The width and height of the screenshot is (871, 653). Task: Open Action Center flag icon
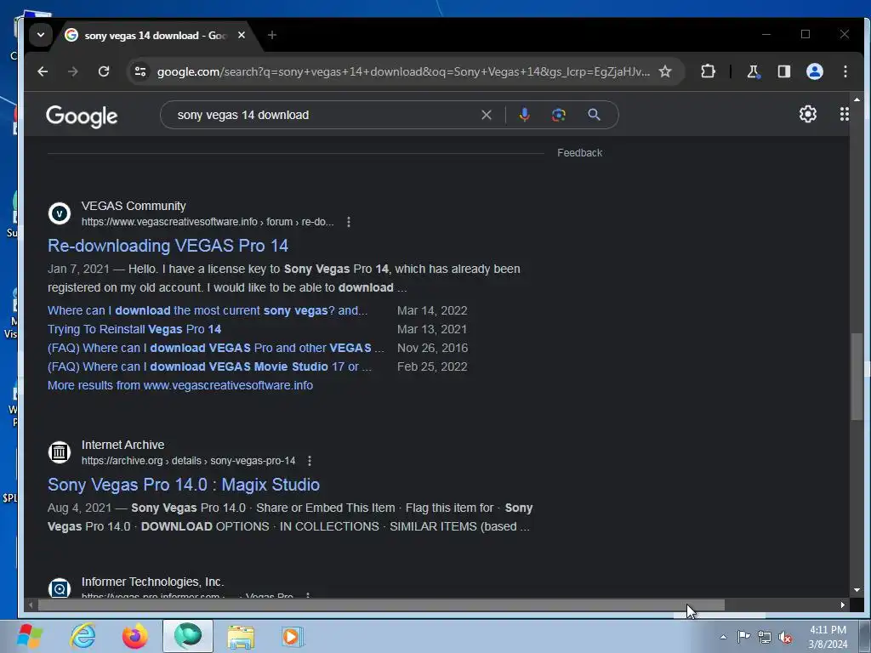click(x=743, y=637)
